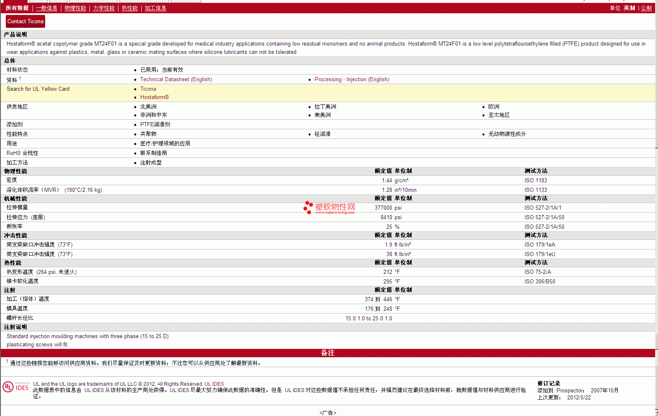Click the 修订记录 heading
The height and width of the screenshot is (416, 658).
click(x=549, y=384)
